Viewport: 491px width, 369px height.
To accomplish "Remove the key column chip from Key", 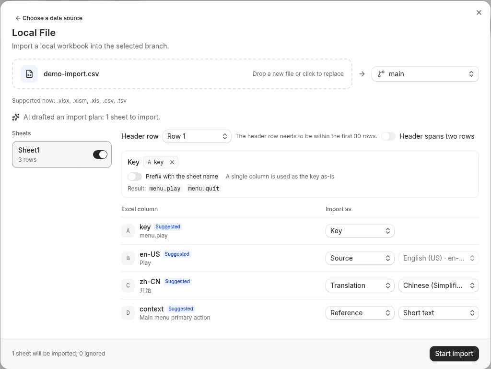I will 172,162.
